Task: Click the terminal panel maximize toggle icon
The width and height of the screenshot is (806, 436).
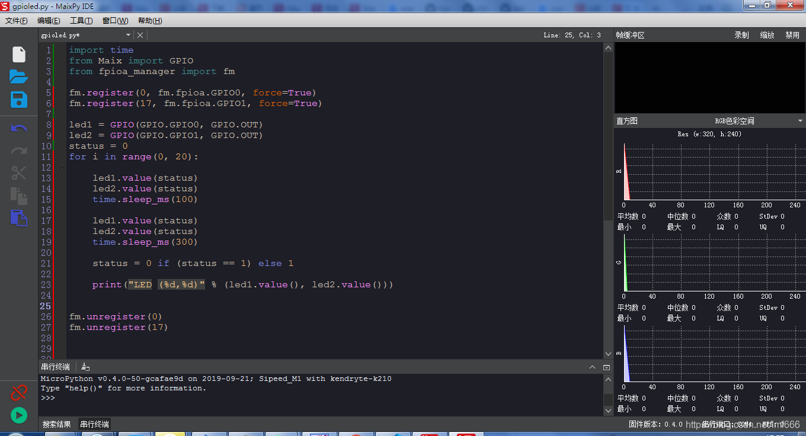Action: [606, 367]
